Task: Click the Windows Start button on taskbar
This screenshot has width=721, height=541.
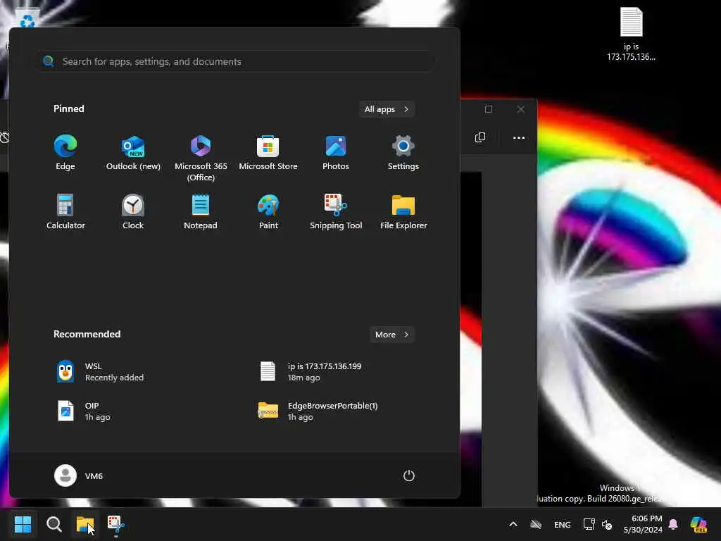Action: tap(23, 524)
